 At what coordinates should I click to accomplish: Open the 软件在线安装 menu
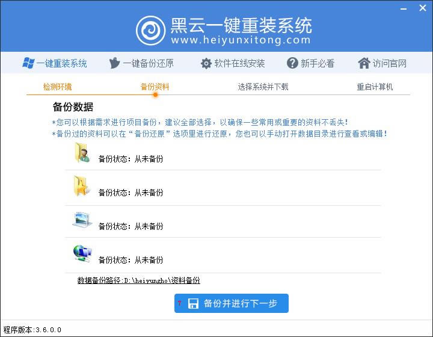[x=233, y=63]
